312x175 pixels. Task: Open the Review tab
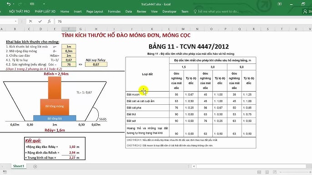(141, 11)
